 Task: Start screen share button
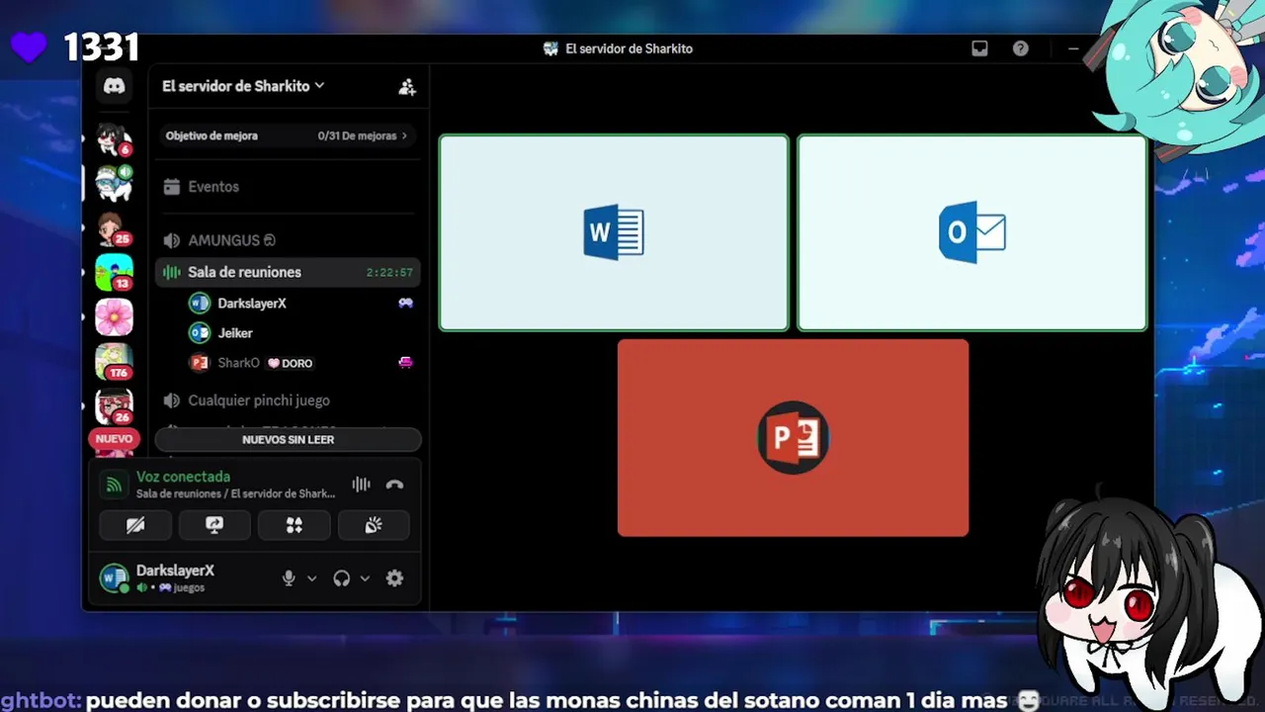[x=214, y=525]
